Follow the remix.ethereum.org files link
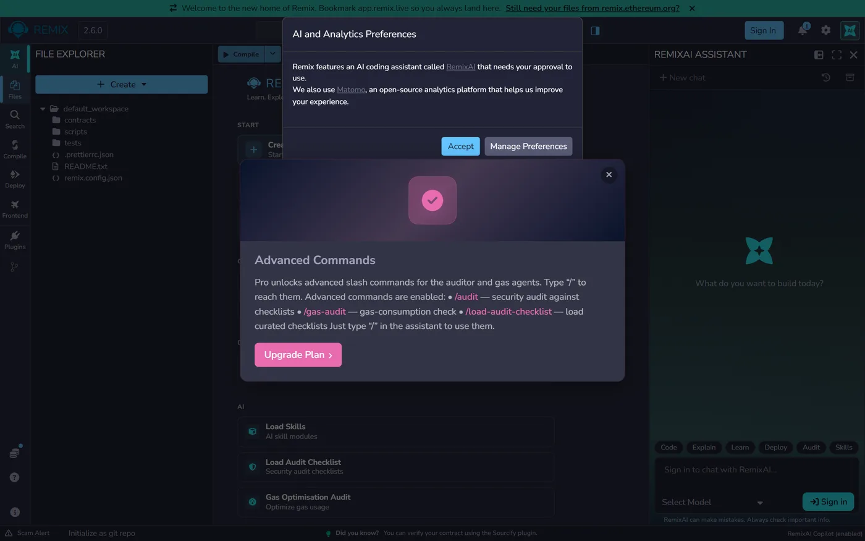The height and width of the screenshot is (541, 865). pyautogui.click(x=593, y=8)
